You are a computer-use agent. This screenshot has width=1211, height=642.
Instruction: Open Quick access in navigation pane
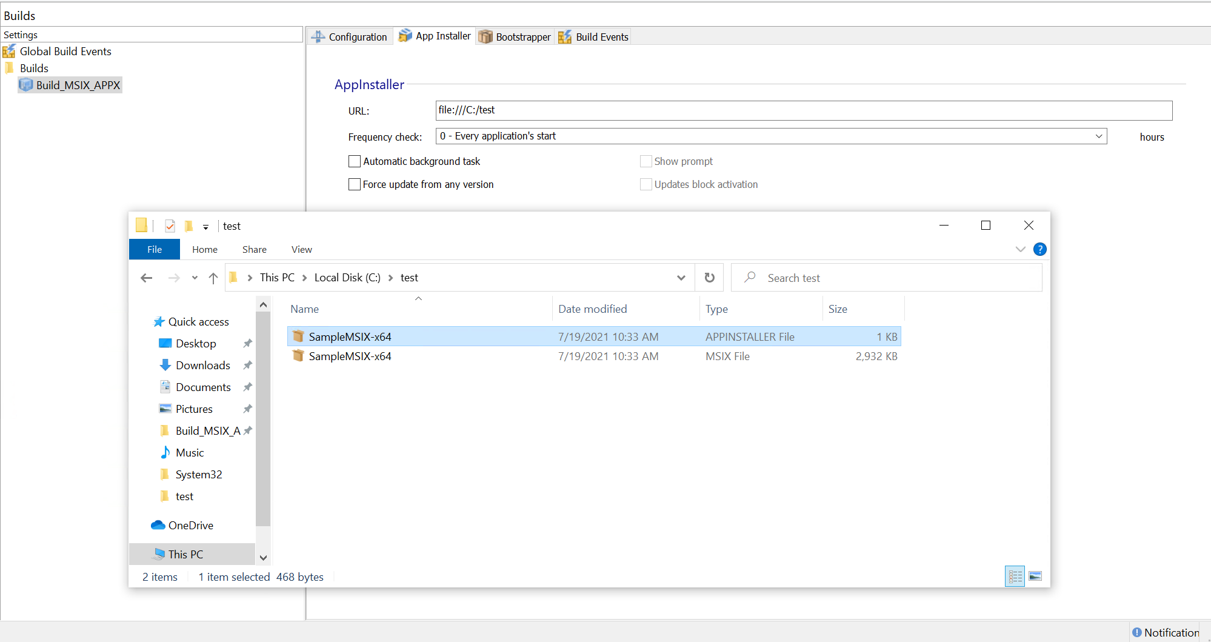click(x=198, y=322)
